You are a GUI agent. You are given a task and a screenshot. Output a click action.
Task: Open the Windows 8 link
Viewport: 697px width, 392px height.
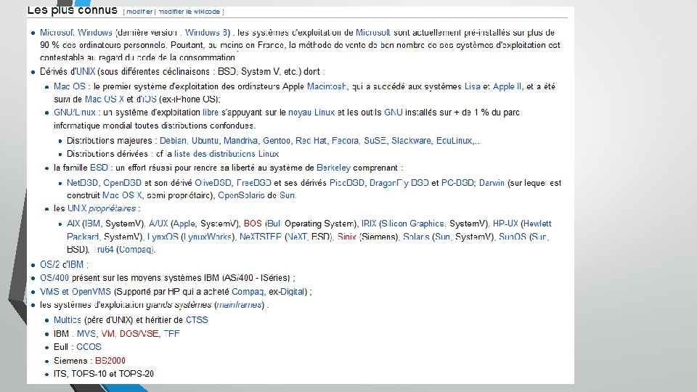point(207,33)
